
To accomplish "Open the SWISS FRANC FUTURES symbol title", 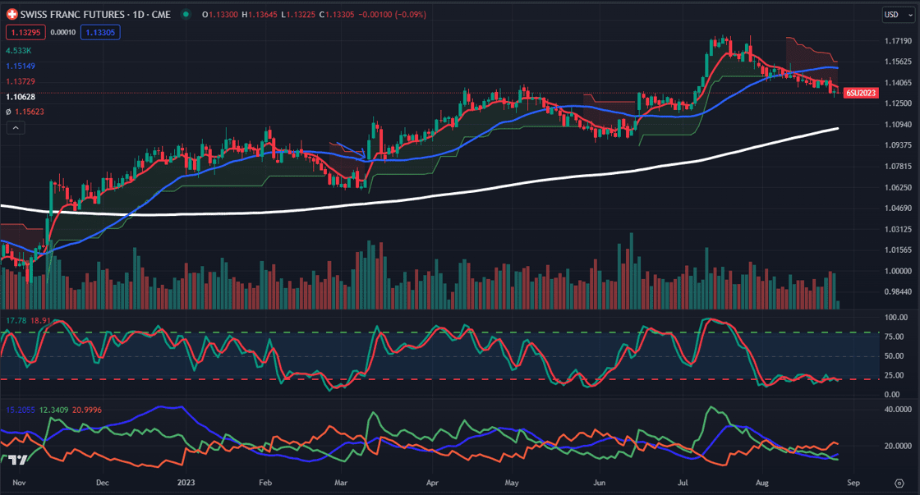I will 95,14.
